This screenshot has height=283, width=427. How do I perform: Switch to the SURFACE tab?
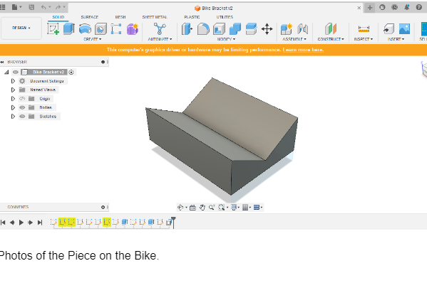point(89,17)
